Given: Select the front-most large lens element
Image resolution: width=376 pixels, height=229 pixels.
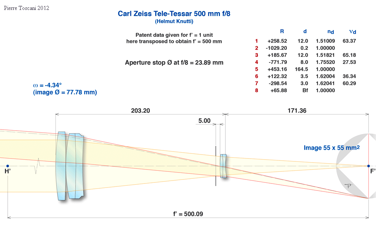Looking at the screenshot, I should (x=61, y=166).
